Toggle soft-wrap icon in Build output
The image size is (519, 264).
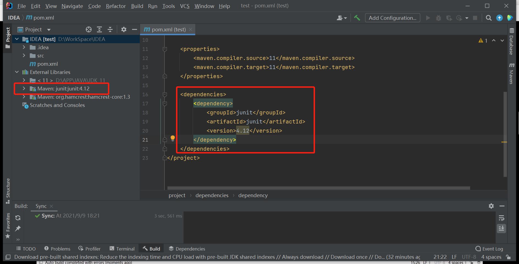coord(501,218)
